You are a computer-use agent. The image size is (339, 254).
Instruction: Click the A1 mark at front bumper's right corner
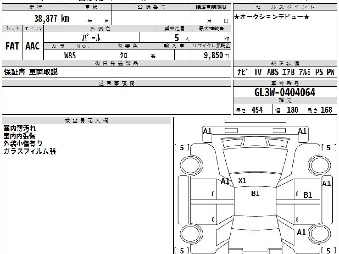302,131
